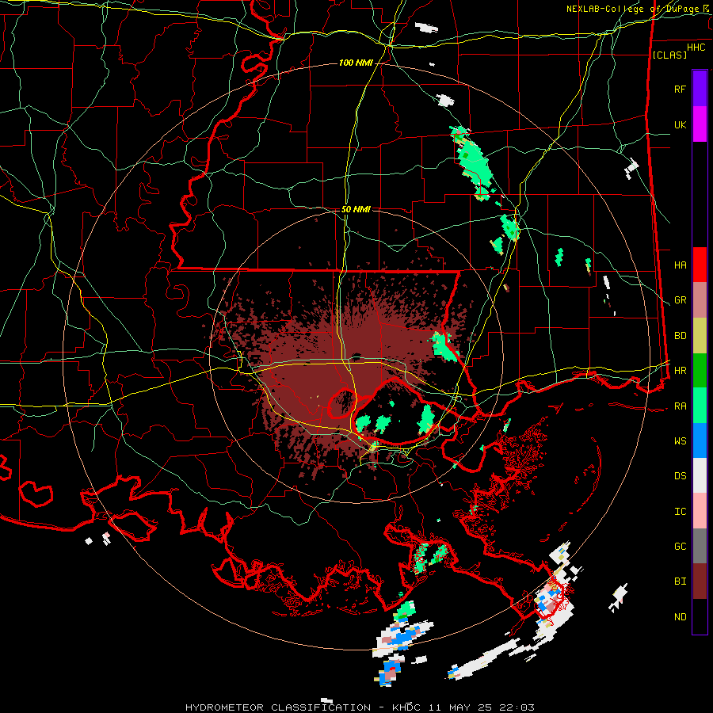Click the GC legend label

pyautogui.click(x=680, y=547)
